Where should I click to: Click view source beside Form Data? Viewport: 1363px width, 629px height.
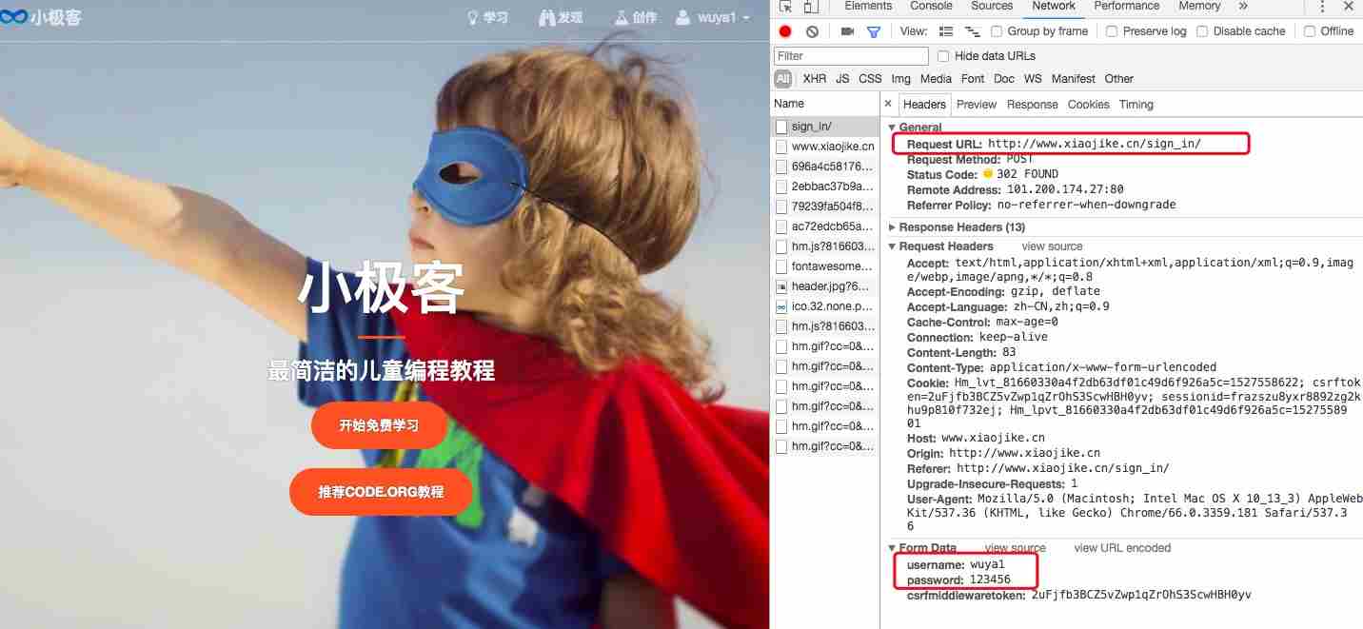tap(1015, 548)
